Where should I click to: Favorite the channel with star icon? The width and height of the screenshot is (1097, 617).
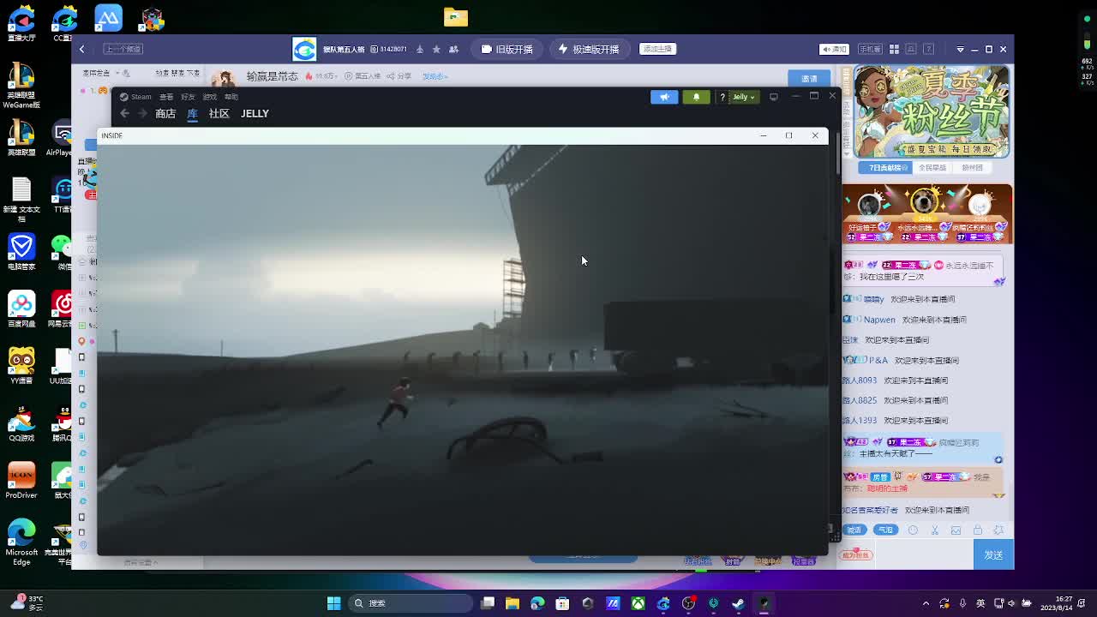click(x=436, y=50)
